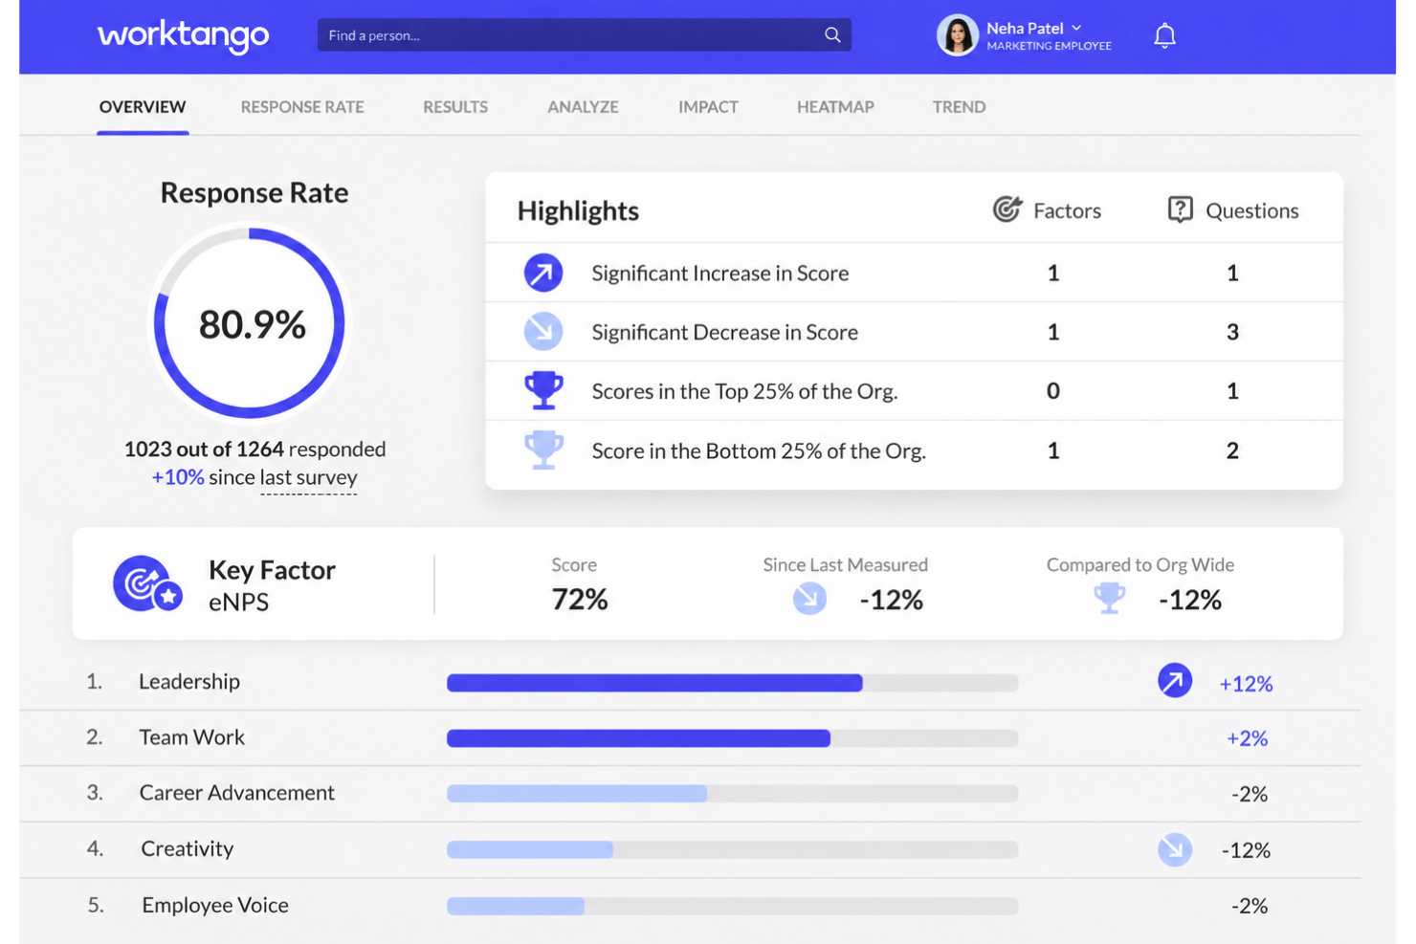Image resolution: width=1416 pixels, height=944 pixels.
Task: Open the Trend tab
Action: tap(959, 107)
